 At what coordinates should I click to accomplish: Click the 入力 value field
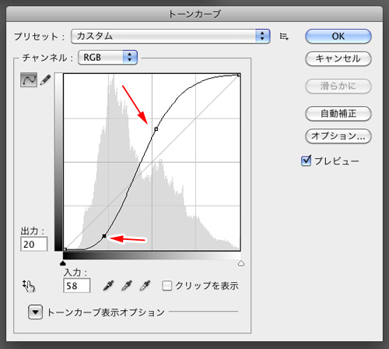(77, 286)
